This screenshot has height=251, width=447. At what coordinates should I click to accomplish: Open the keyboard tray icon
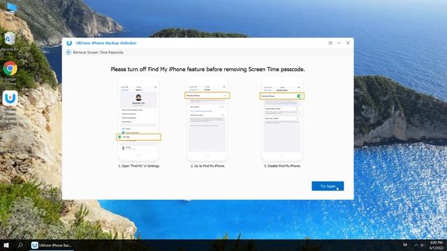[x=405, y=245]
